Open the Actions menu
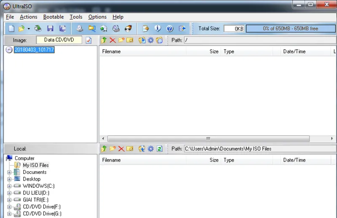337x218 pixels. pos(29,17)
